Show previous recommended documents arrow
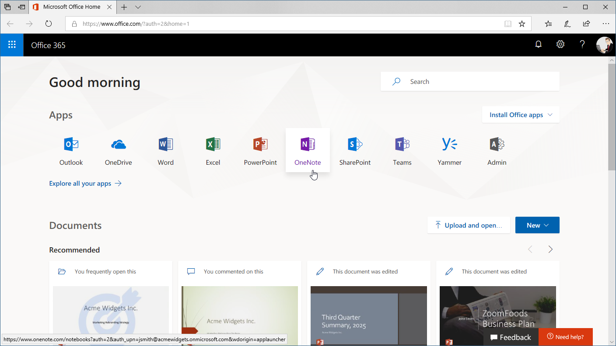616x346 pixels. tap(530, 249)
